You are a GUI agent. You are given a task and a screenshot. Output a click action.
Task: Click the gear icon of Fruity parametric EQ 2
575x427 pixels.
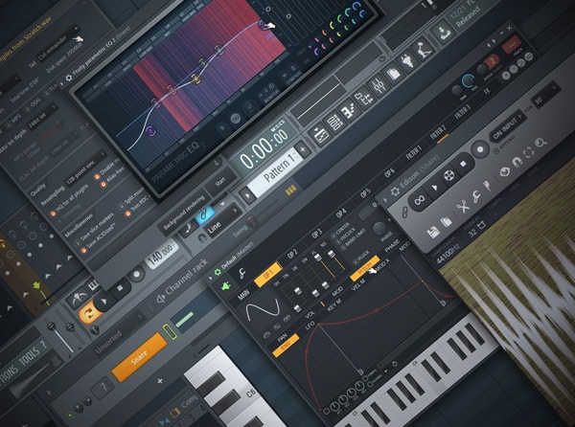coord(69,78)
